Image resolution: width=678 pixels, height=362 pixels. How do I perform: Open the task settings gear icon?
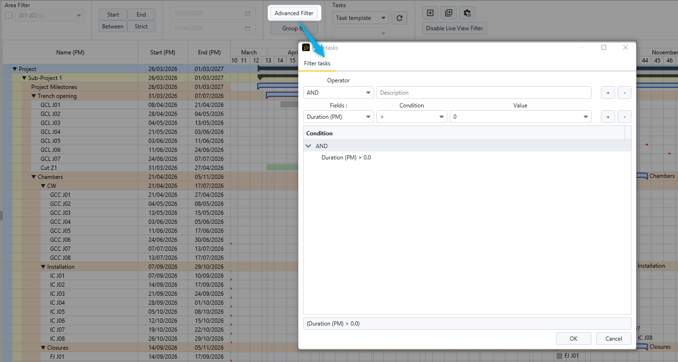pos(467,13)
